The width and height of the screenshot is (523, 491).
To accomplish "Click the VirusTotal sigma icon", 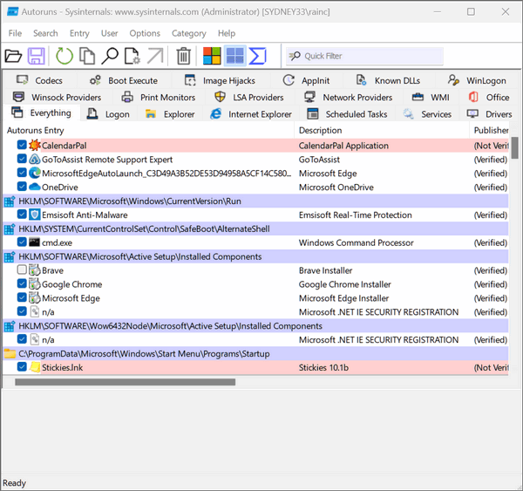I will 257,56.
